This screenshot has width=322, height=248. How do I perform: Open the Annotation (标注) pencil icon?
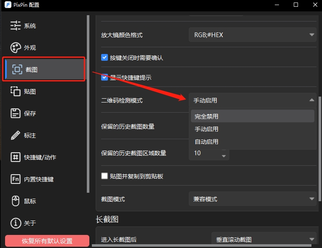[16, 135]
